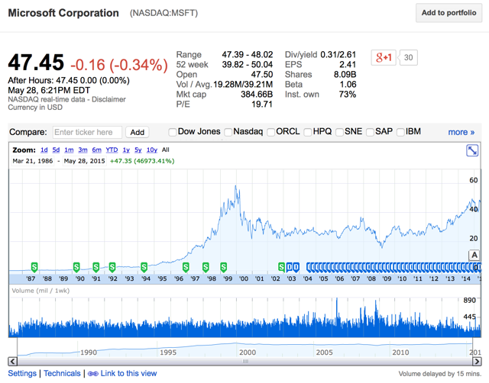Click the Volume (mil / 1wk) label

pos(40,291)
